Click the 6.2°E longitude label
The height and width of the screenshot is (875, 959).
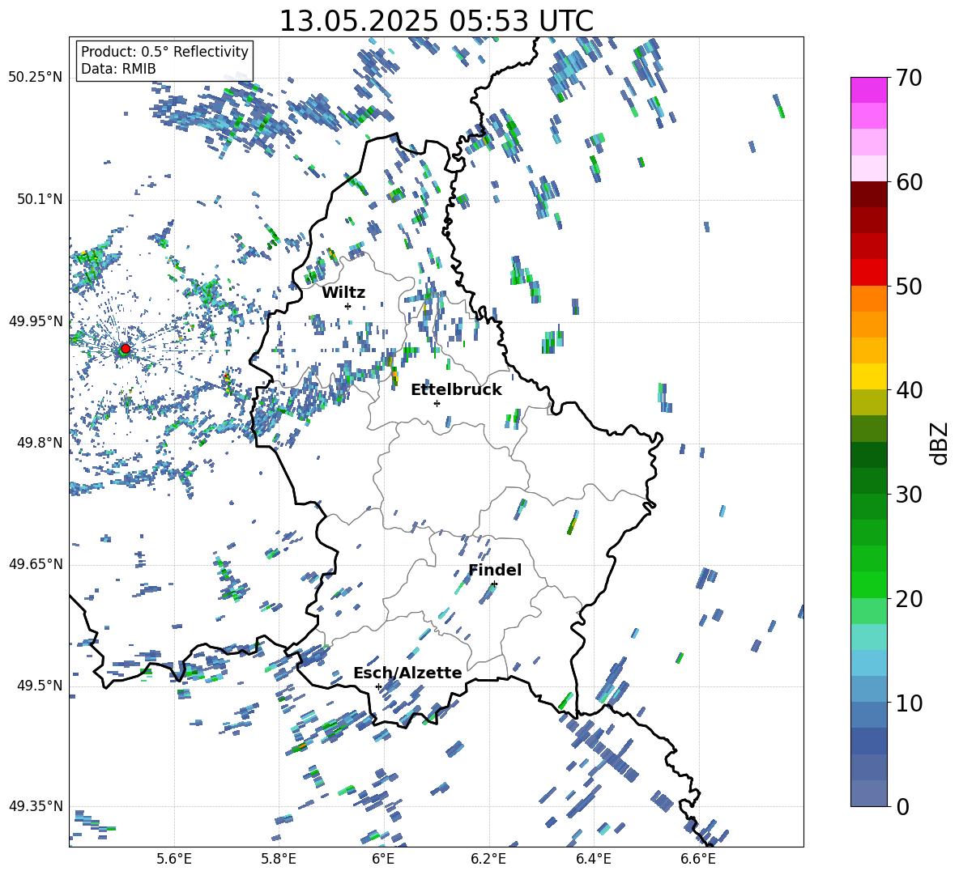click(488, 859)
